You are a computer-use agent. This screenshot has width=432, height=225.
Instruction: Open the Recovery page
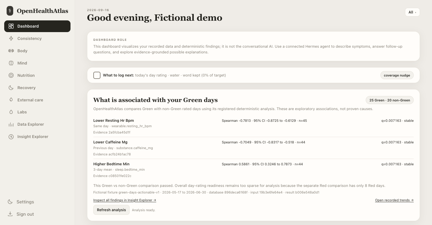pos(37,88)
